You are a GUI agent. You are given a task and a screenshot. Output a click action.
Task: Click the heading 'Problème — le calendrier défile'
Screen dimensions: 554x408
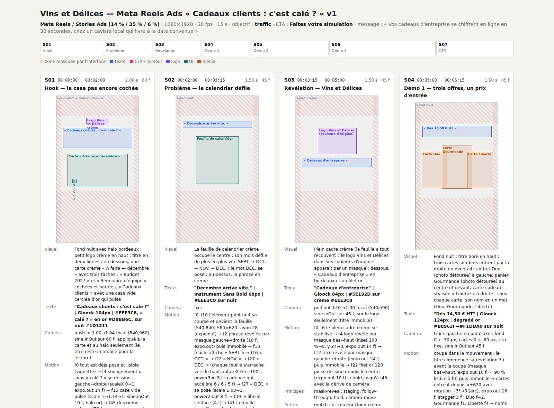(207, 88)
